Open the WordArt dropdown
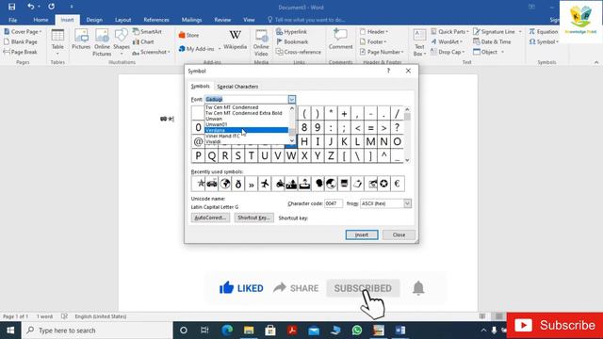The height and width of the screenshot is (339, 603). (x=446, y=41)
